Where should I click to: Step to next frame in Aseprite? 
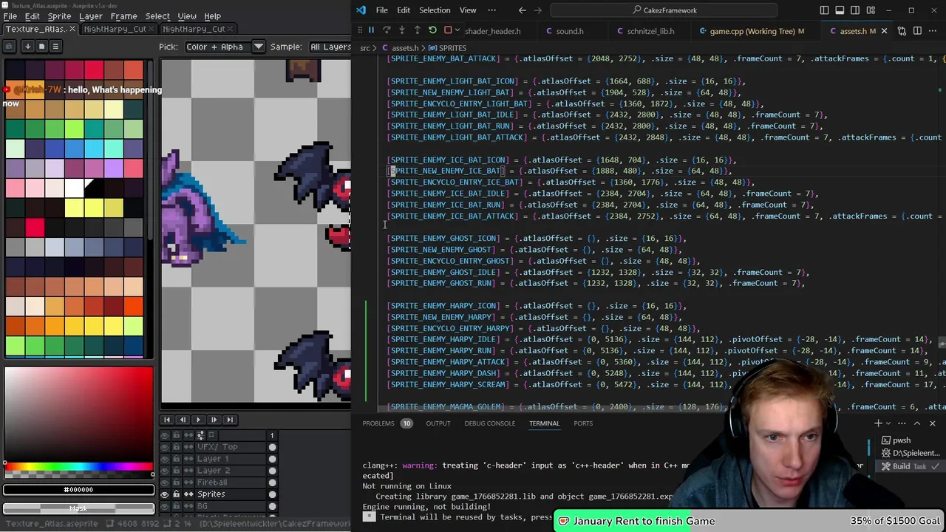pyautogui.click(x=214, y=420)
